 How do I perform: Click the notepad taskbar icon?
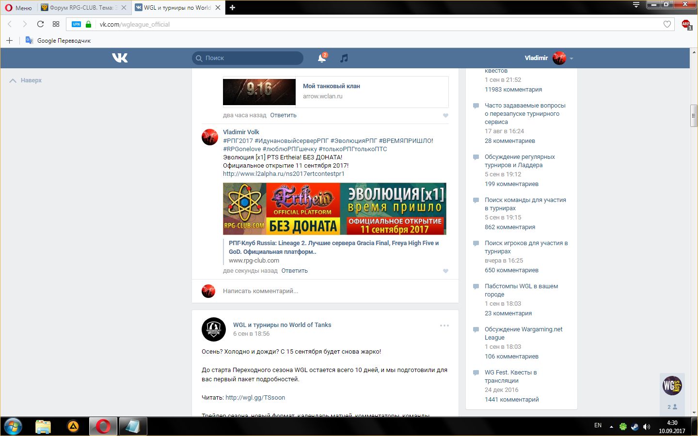click(133, 426)
